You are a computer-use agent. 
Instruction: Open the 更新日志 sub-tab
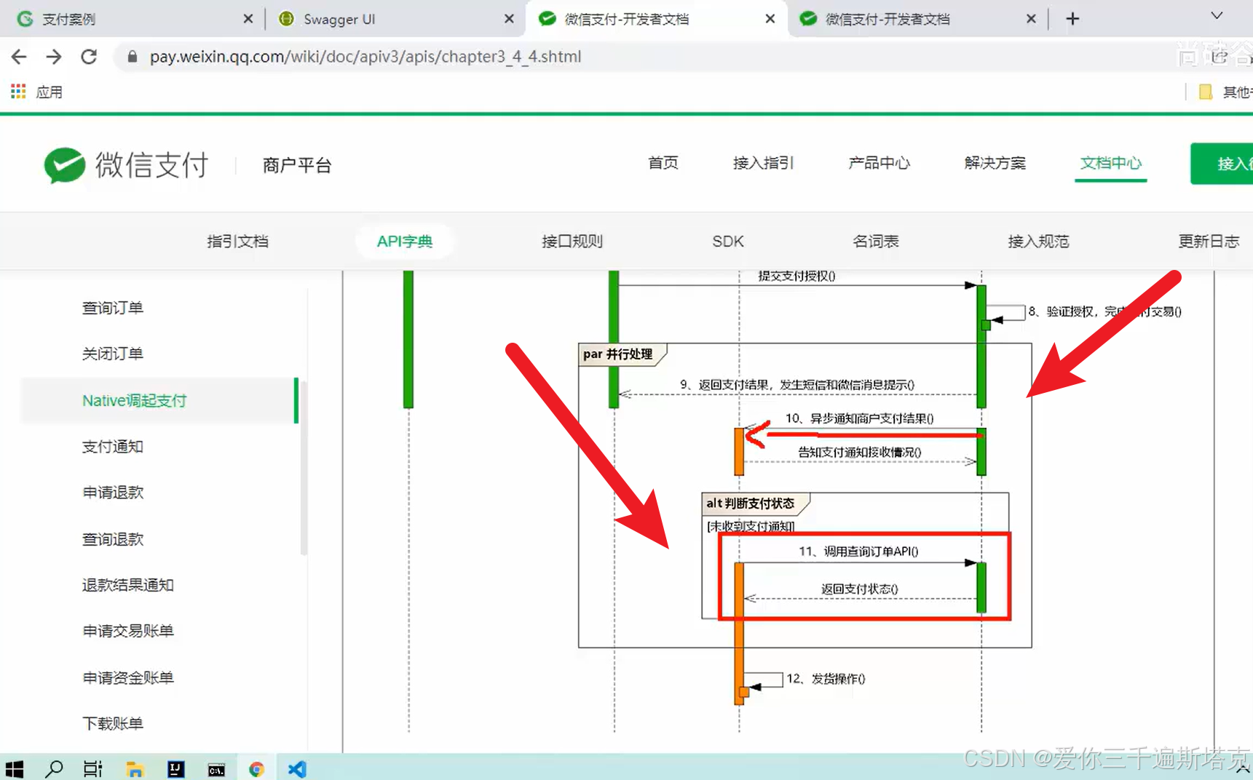click(x=1209, y=242)
